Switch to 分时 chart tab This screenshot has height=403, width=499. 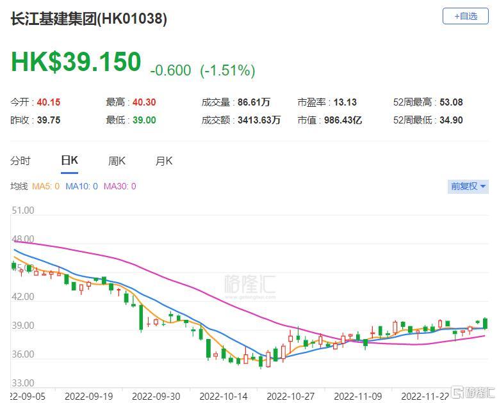pos(20,161)
